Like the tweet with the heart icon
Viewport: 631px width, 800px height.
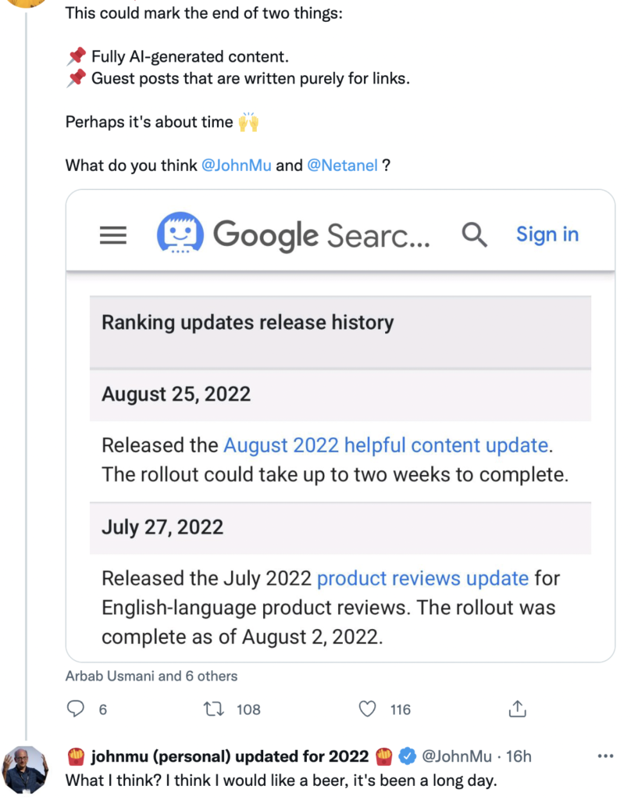click(x=367, y=709)
